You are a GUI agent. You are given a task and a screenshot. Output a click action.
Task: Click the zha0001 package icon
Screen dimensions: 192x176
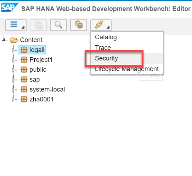tap(24, 99)
